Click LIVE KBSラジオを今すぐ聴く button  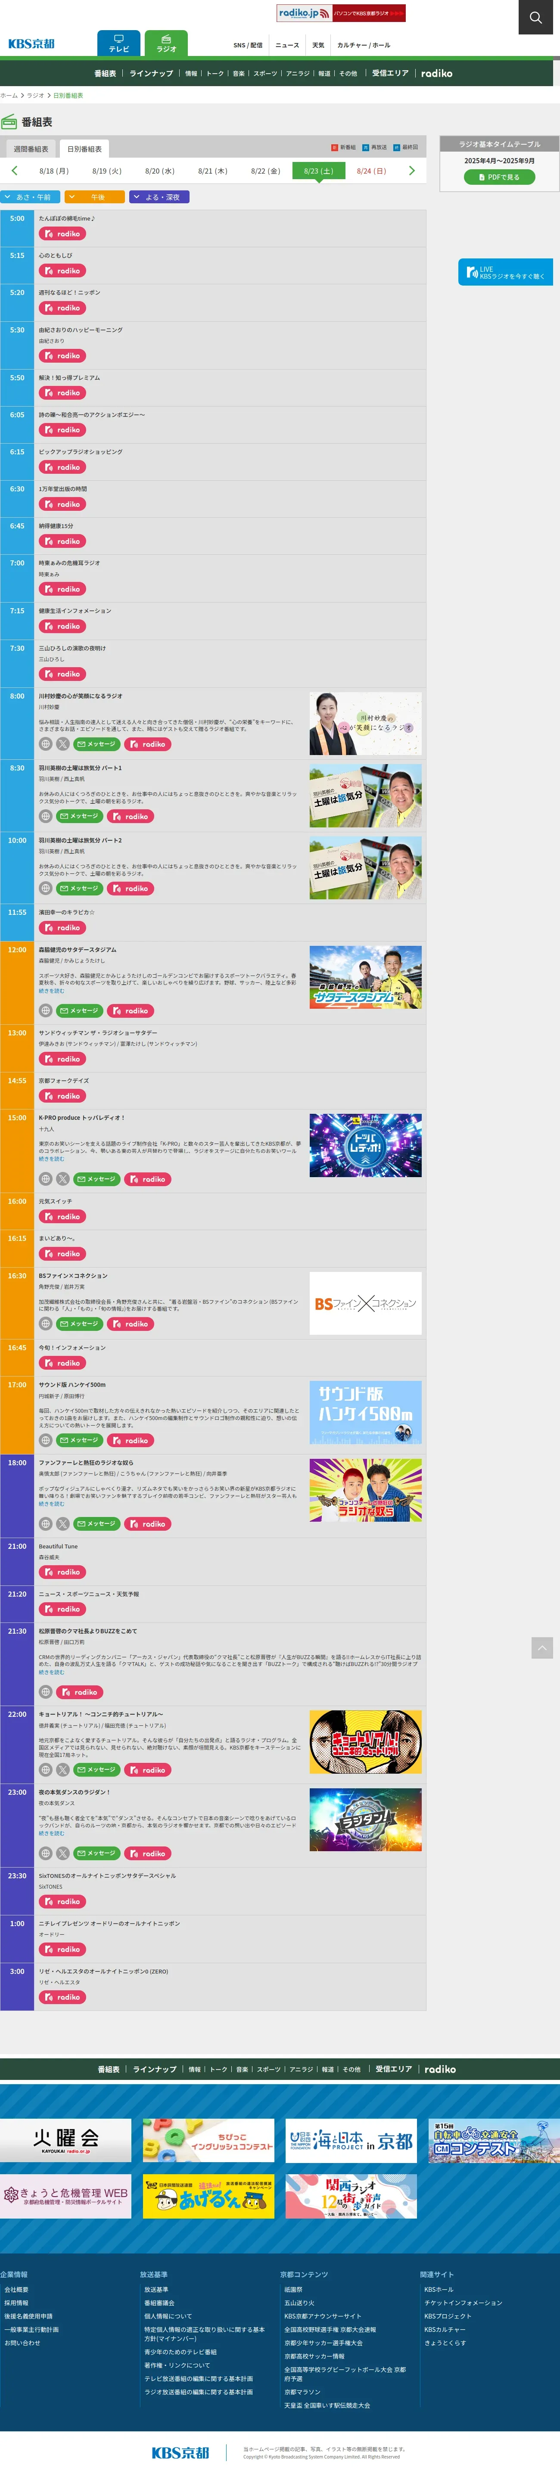click(x=505, y=272)
